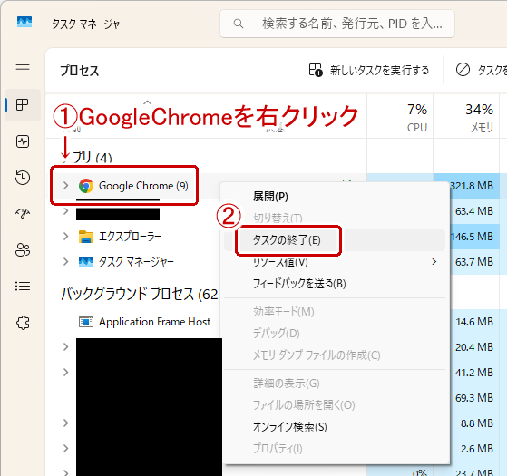Open App history sidebar icon
The width and height of the screenshot is (507, 476).
point(23,178)
